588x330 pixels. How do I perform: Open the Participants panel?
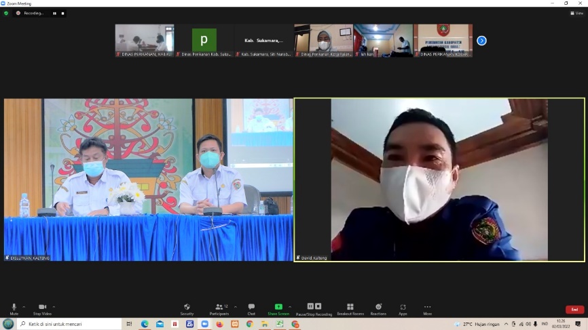pyautogui.click(x=219, y=308)
